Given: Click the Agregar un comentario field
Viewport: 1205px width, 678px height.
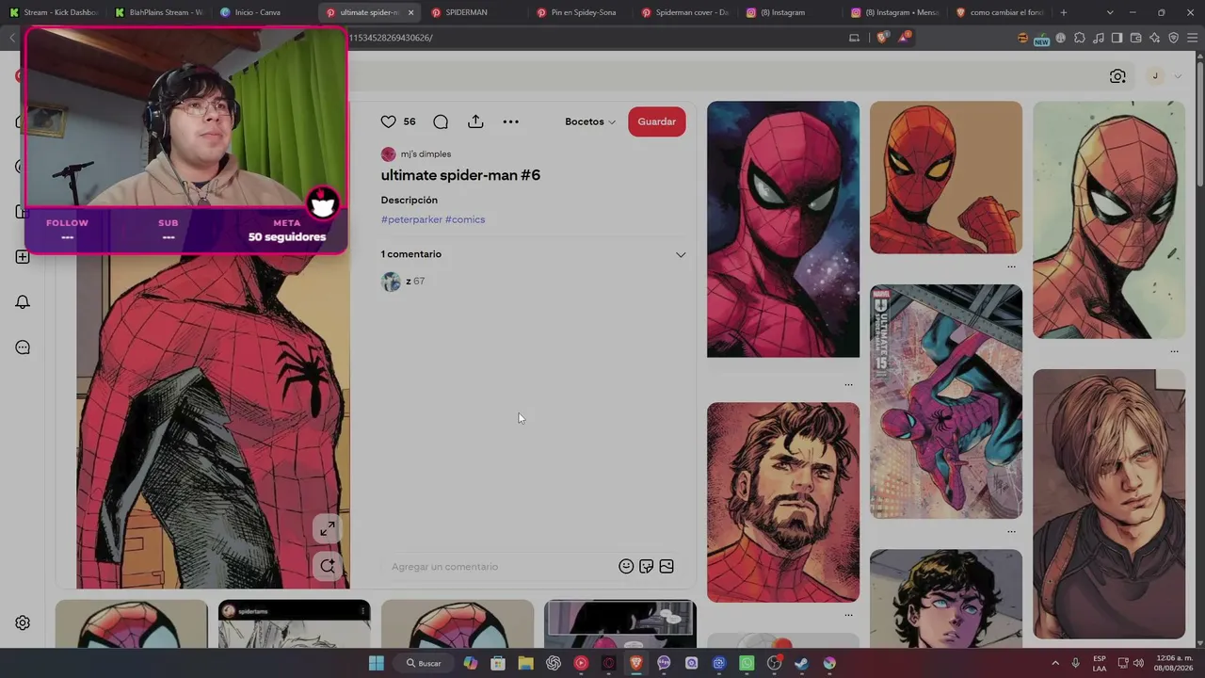Looking at the screenshot, I should 499,567.
